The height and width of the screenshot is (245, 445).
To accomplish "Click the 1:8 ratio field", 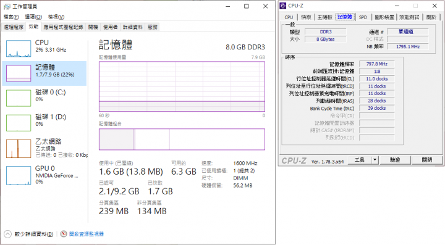I will coord(376,72).
